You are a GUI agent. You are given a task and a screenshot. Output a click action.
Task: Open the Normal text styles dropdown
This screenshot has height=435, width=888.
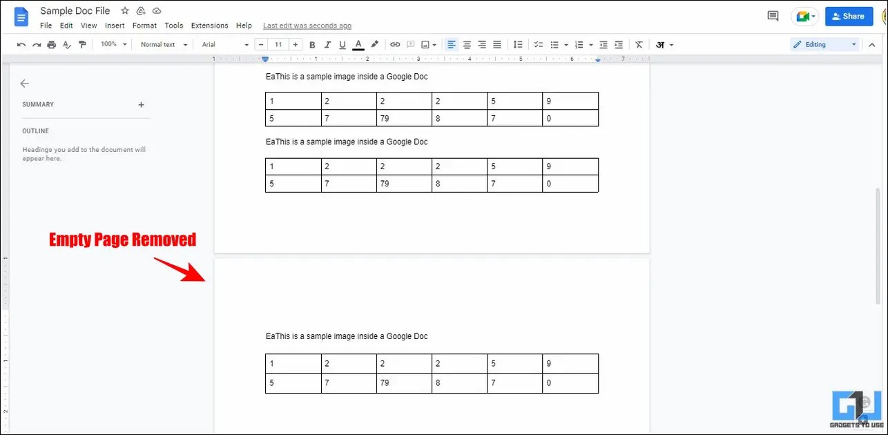point(164,44)
